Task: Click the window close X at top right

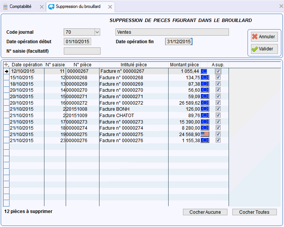Action: point(281,6)
